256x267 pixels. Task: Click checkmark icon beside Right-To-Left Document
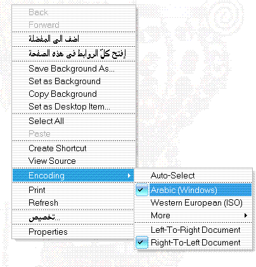[141, 242]
